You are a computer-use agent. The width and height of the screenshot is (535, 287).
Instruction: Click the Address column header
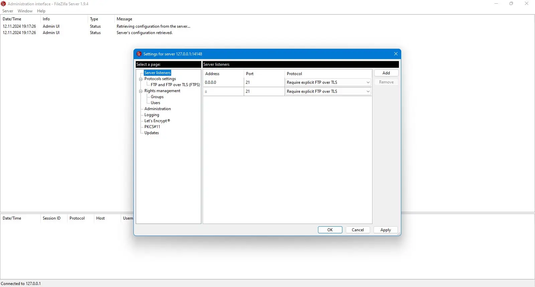point(223,74)
